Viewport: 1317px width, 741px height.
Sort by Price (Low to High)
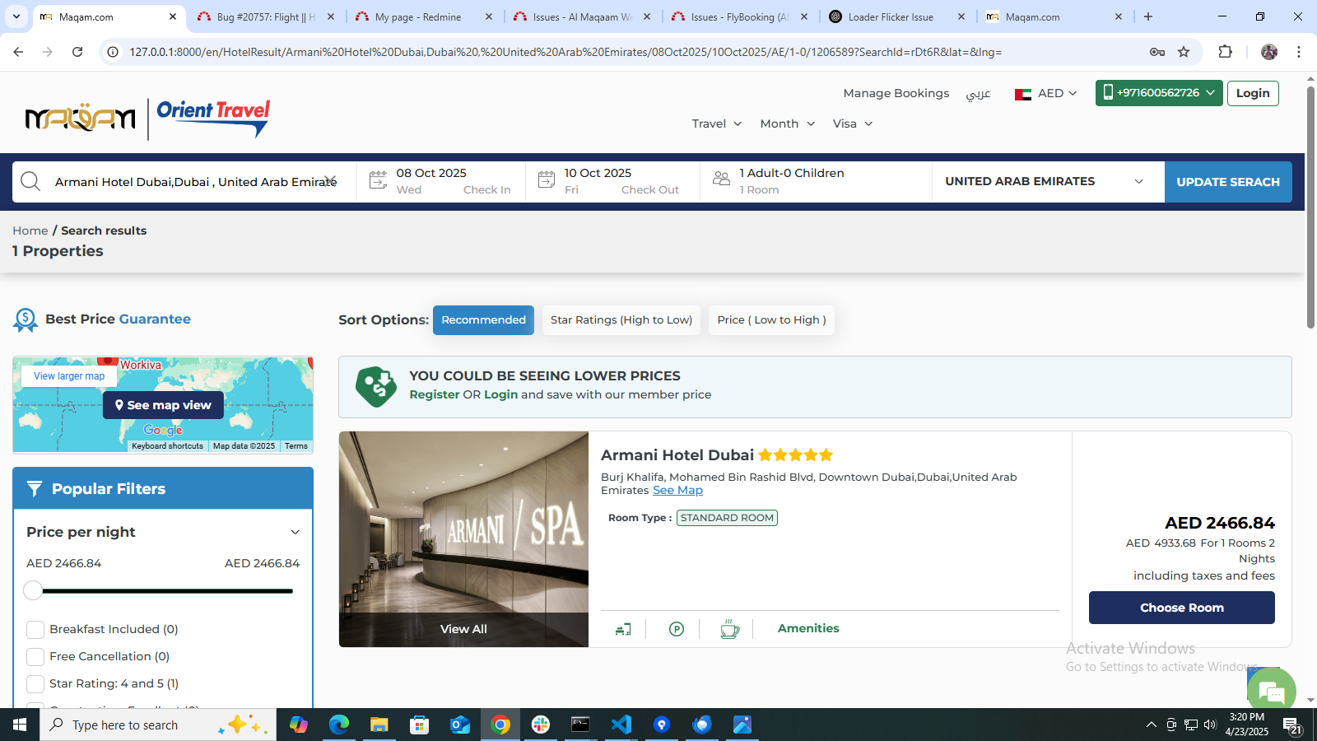pyautogui.click(x=771, y=320)
